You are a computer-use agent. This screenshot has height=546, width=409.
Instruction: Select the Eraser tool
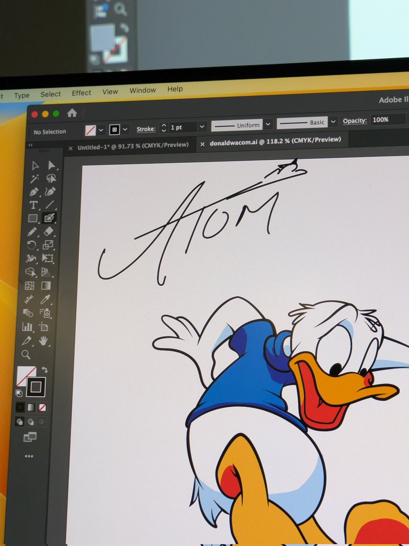(49, 232)
